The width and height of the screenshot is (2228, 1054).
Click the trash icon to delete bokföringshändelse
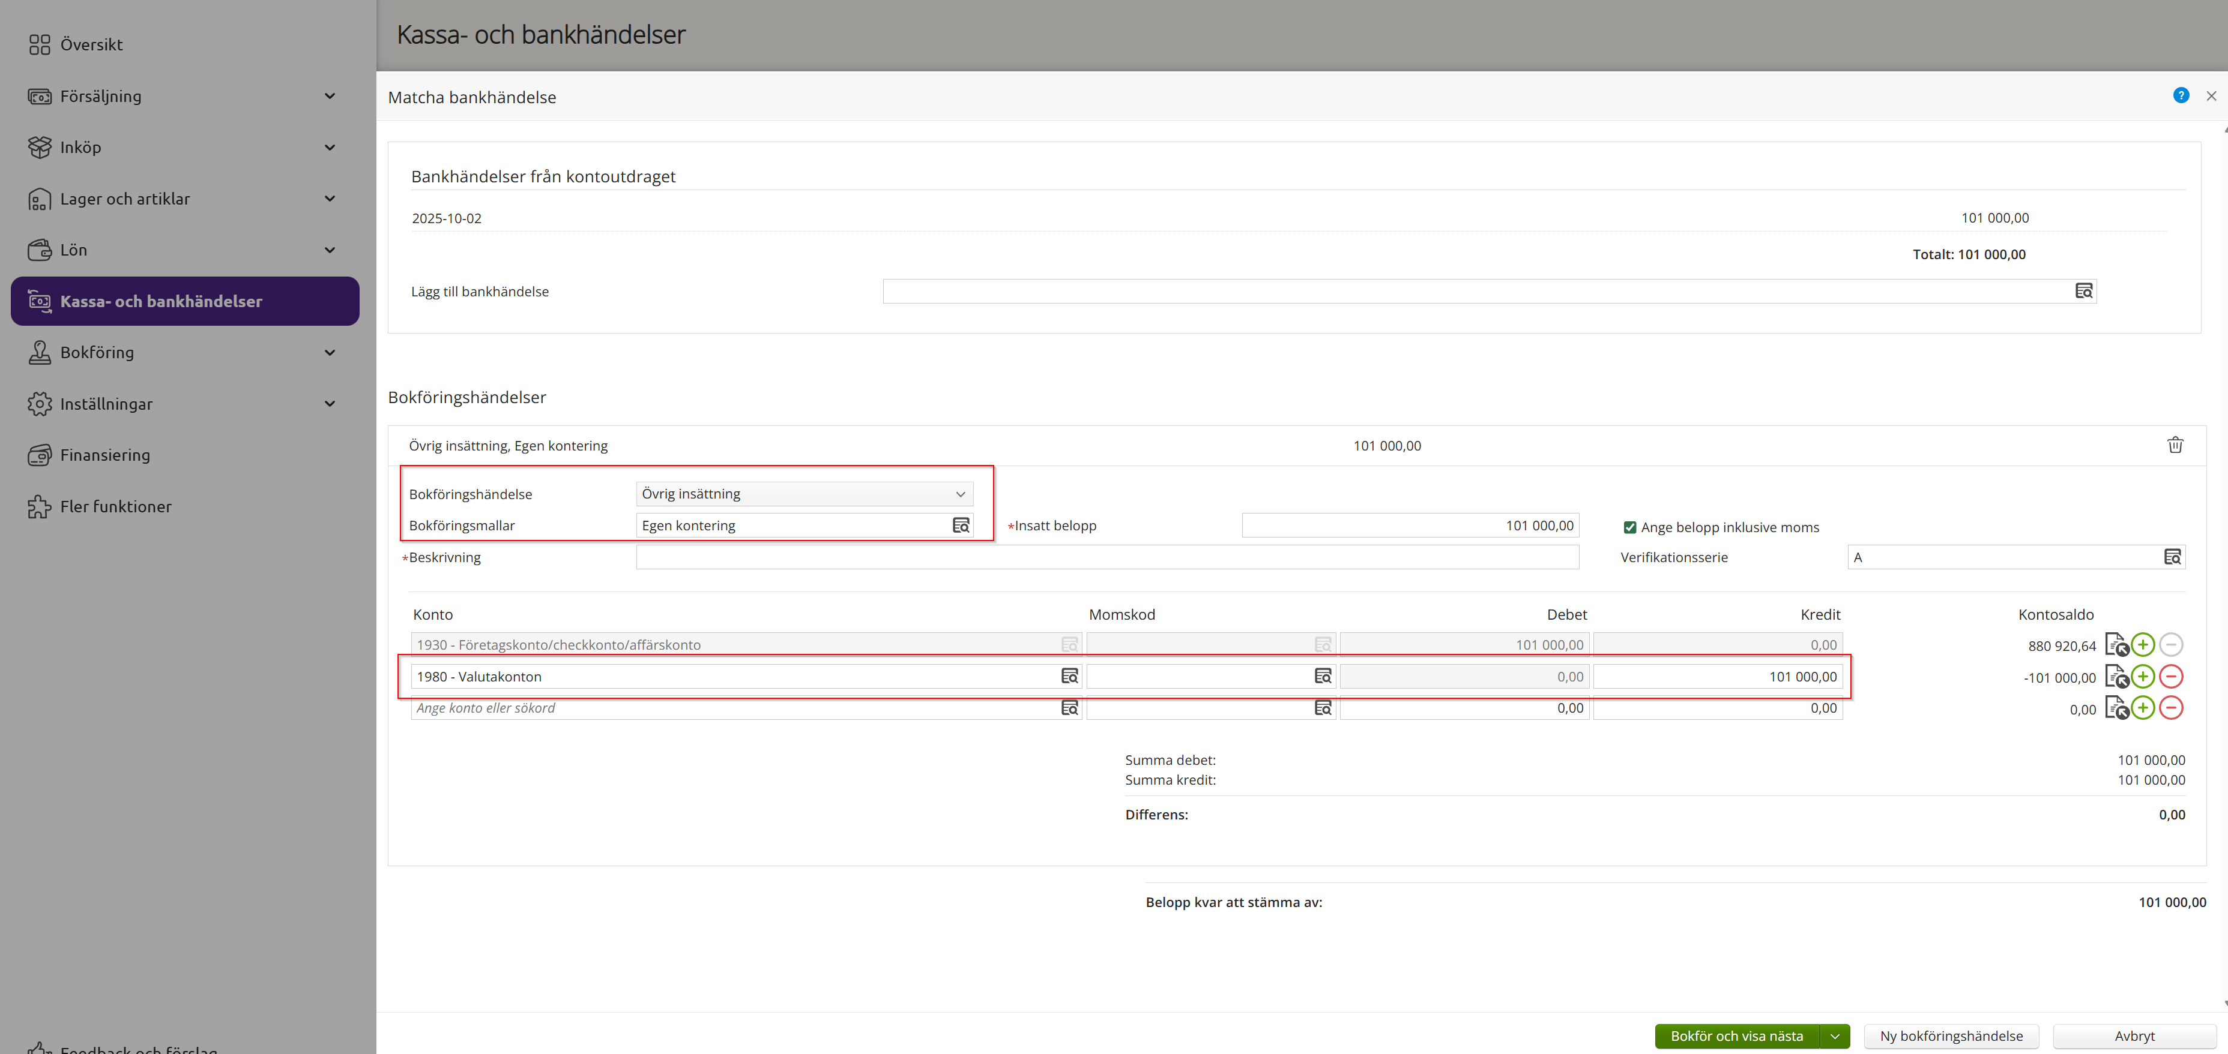click(x=2175, y=445)
